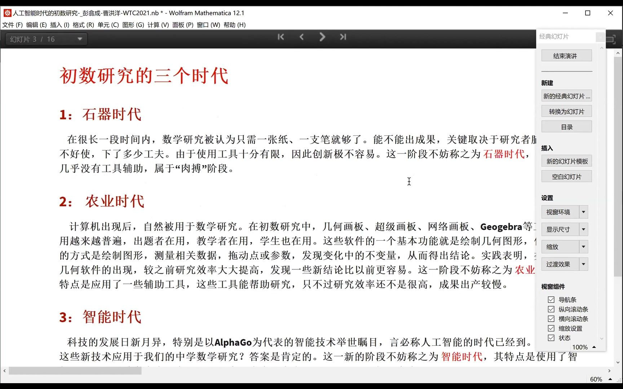The height and width of the screenshot is (389, 623).
Task: Click the vertical scrollbar down arrow
Action: click(x=618, y=363)
